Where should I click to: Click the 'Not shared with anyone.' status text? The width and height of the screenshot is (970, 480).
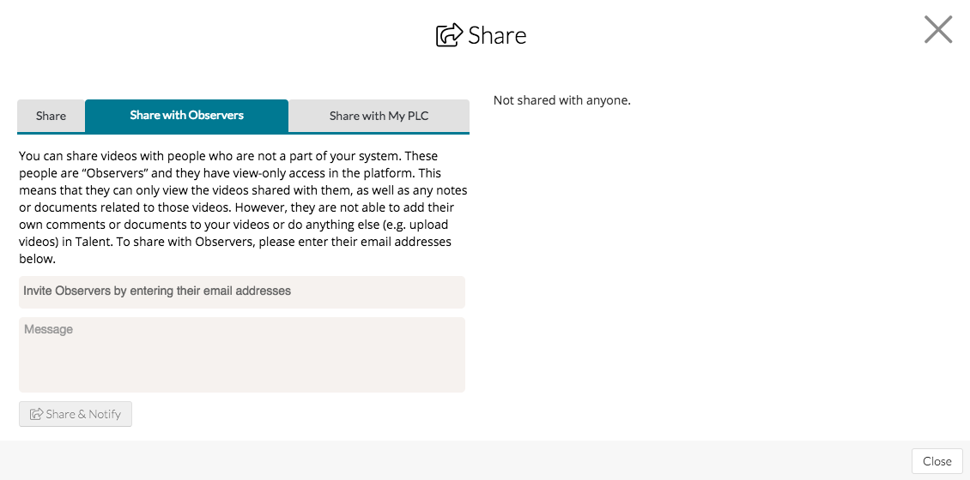click(561, 100)
